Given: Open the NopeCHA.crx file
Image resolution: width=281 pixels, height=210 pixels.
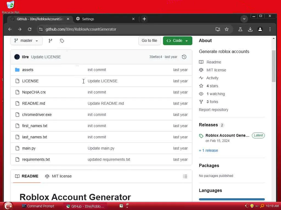Looking at the screenshot, I should [34, 92].
